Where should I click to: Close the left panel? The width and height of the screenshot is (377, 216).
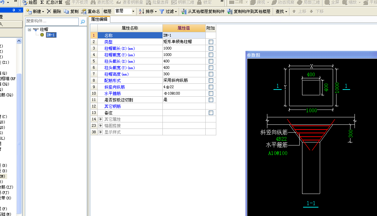(20, 10)
